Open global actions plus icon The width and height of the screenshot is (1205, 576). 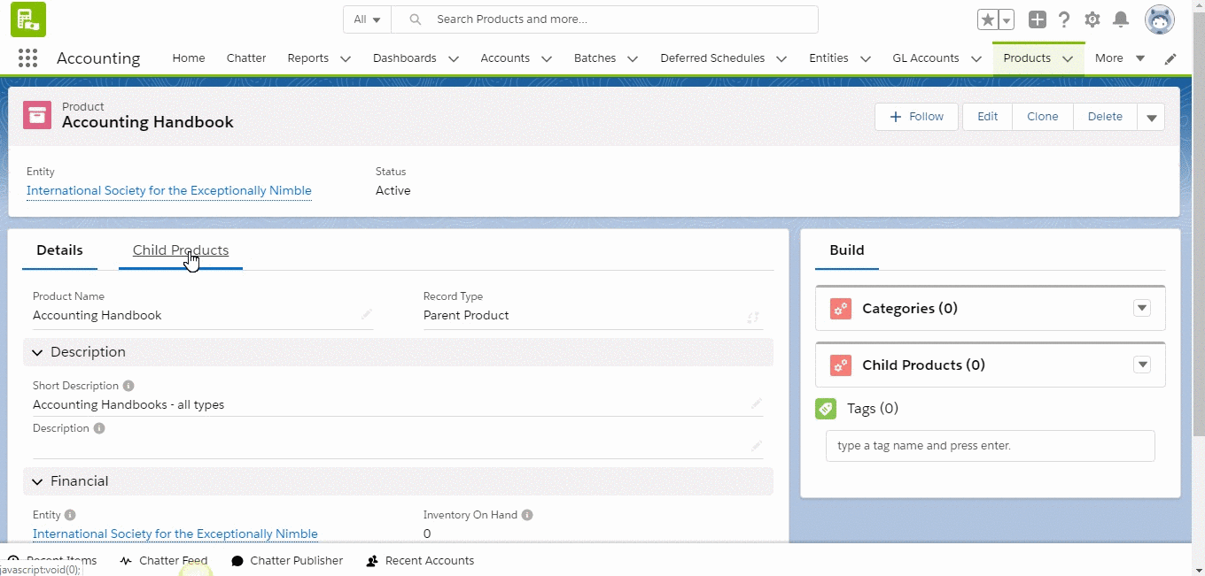pyautogui.click(x=1038, y=19)
